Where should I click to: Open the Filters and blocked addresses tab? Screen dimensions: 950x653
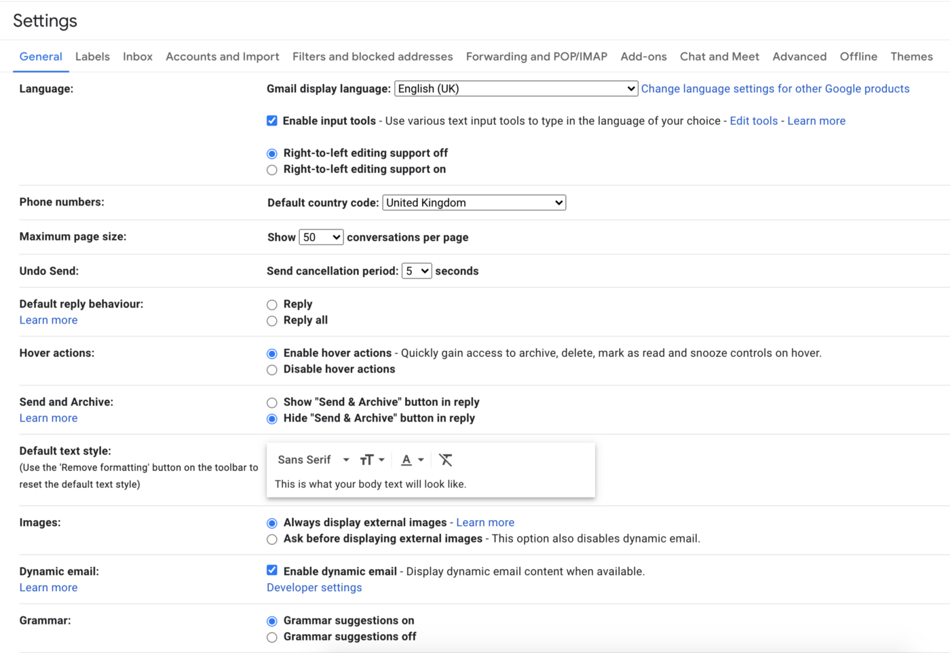pos(373,57)
